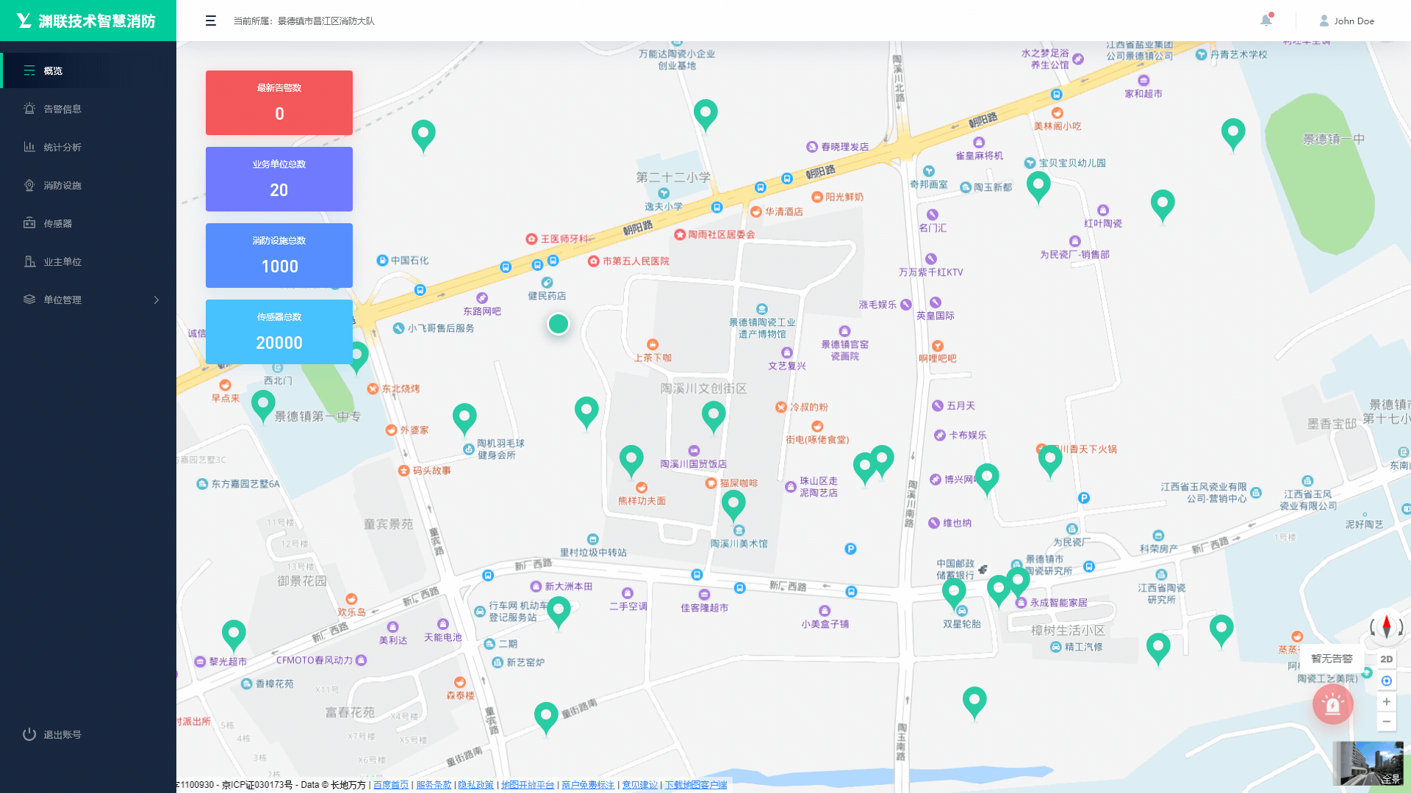Open the 概览 overview menu item
The height and width of the screenshot is (793, 1411).
[x=88, y=70]
